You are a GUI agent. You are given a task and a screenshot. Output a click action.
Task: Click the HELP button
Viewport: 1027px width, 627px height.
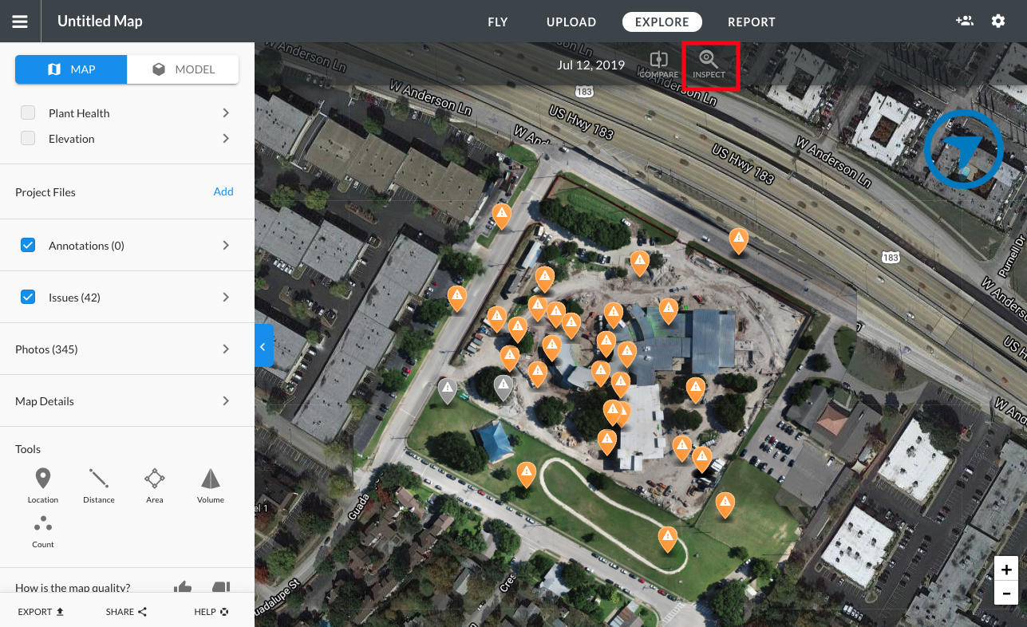[211, 612]
